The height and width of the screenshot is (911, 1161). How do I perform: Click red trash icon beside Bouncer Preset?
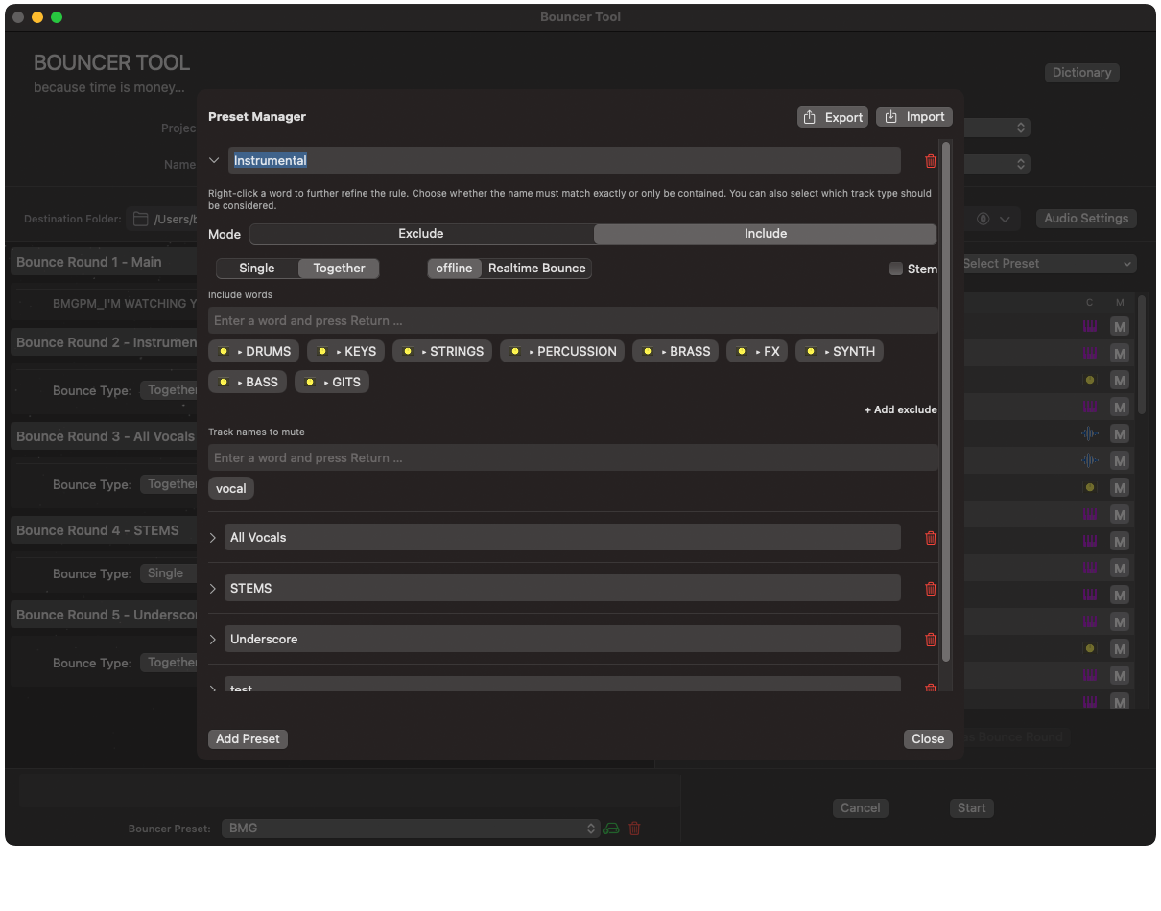[634, 829]
